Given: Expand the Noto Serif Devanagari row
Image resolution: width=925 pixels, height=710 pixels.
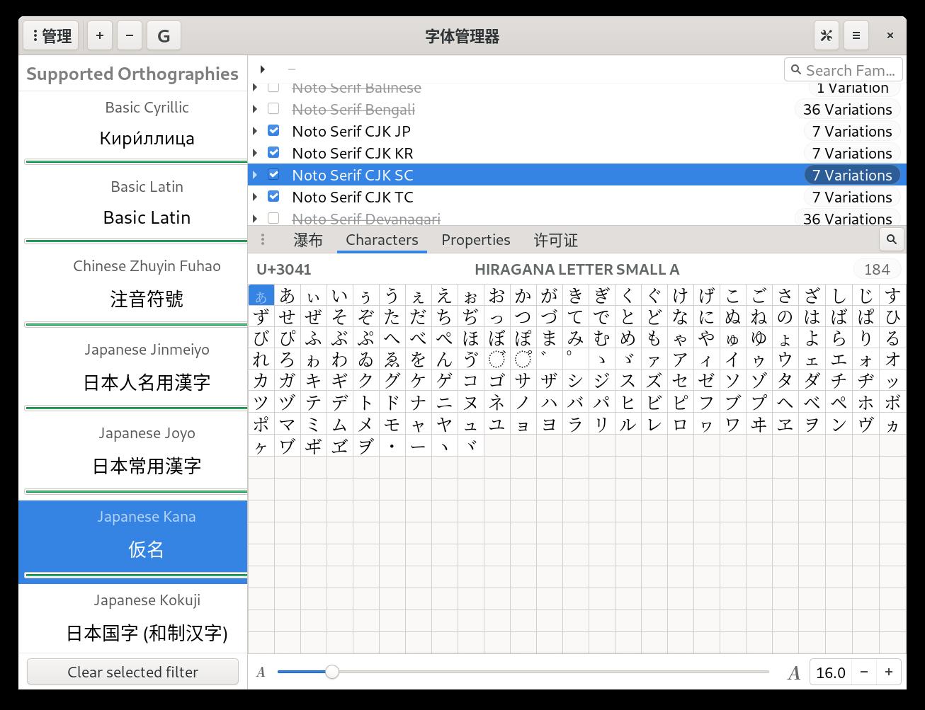Looking at the screenshot, I should click(x=255, y=219).
